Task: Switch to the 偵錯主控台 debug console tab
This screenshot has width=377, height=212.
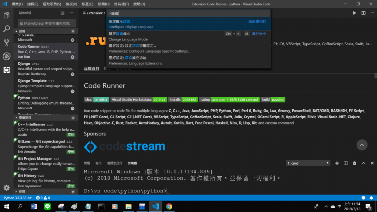Action: point(115,163)
